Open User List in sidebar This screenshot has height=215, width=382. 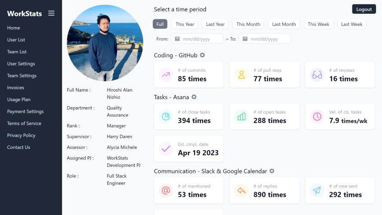pos(16,40)
